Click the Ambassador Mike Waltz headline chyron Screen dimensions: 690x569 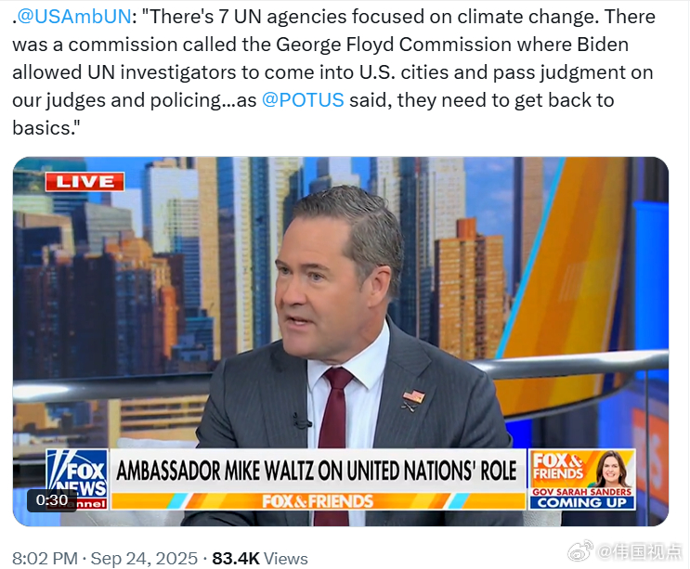pyautogui.click(x=317, y=471)
